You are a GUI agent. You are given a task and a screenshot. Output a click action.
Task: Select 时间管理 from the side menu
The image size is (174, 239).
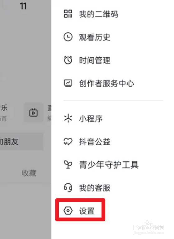coord(113,60)
